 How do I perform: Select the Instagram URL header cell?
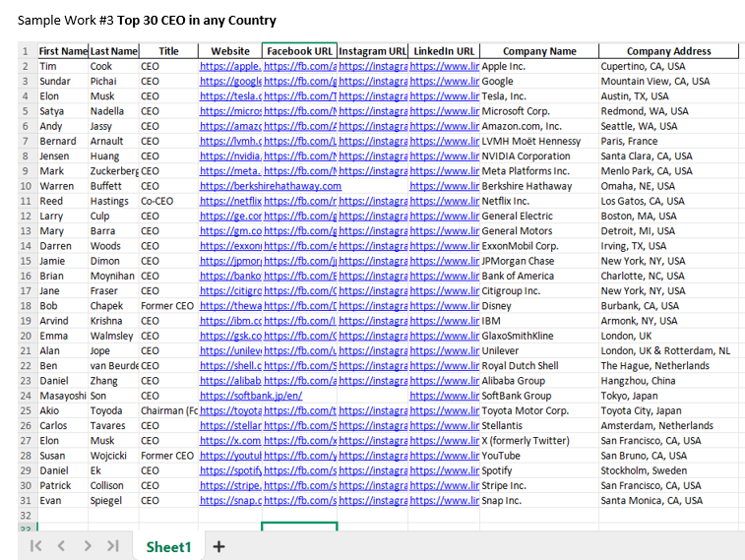(x=372, y=51)
